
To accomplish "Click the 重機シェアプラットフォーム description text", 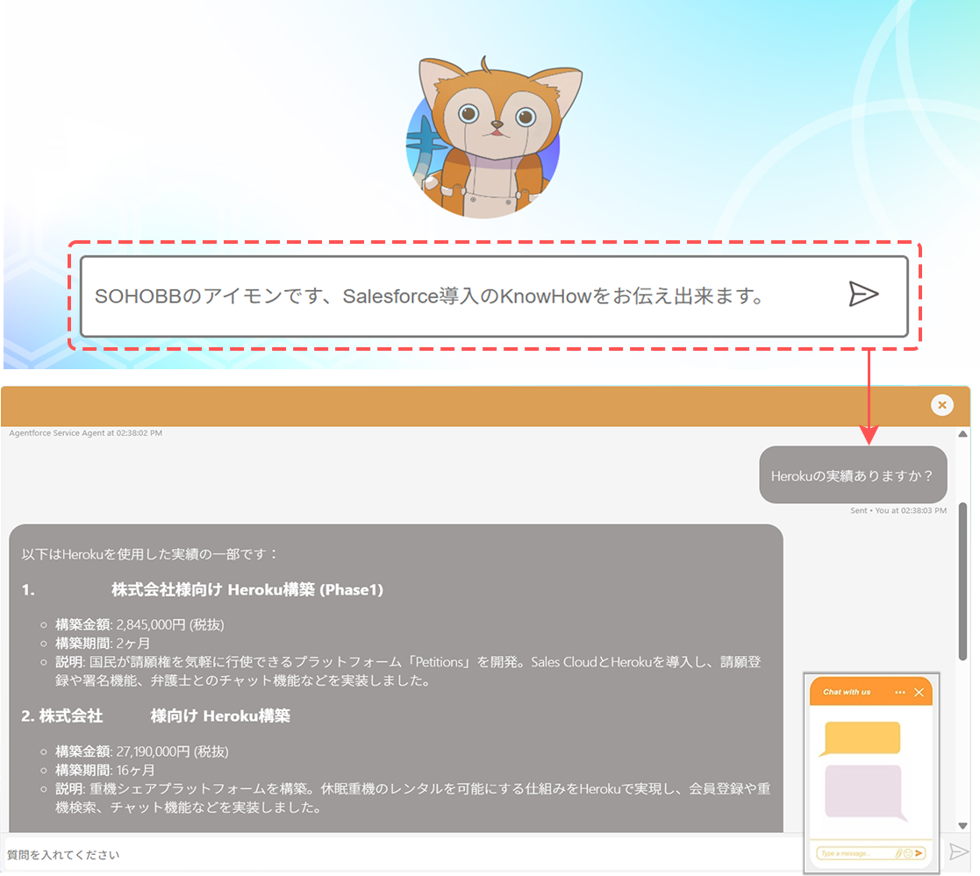I will (412, 798).
